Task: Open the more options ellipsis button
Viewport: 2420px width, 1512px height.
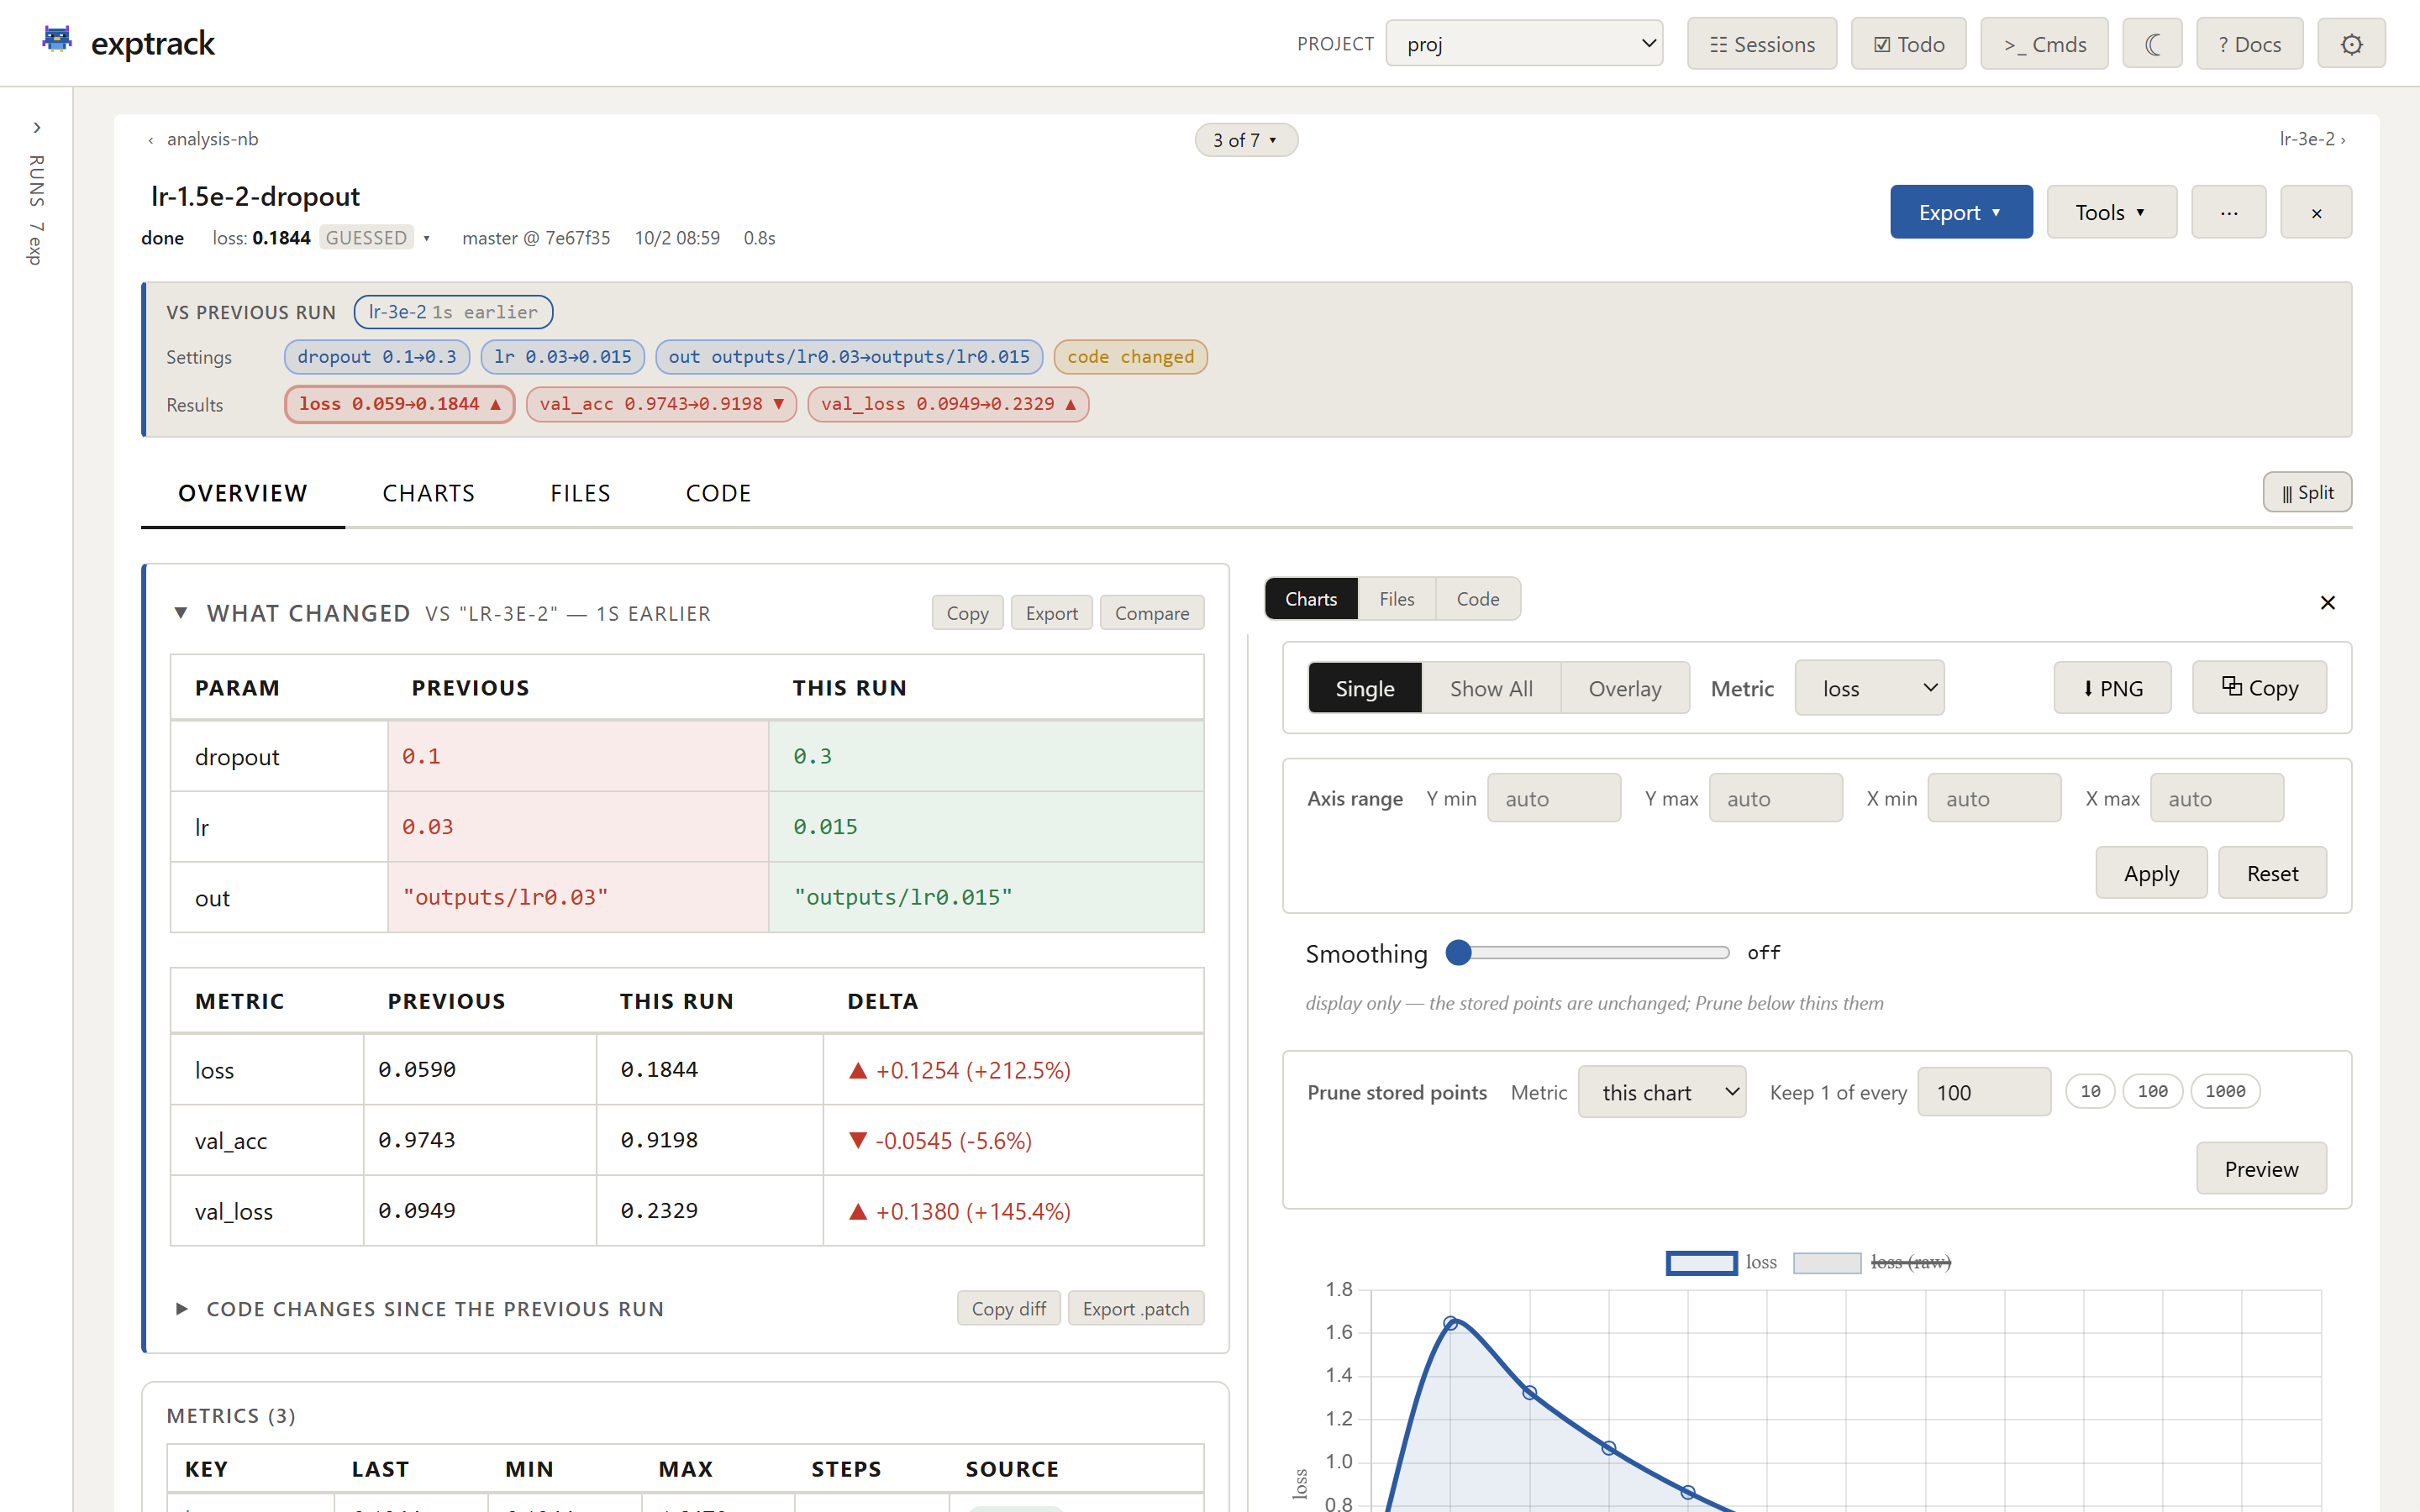Action: click(2229, 212)
